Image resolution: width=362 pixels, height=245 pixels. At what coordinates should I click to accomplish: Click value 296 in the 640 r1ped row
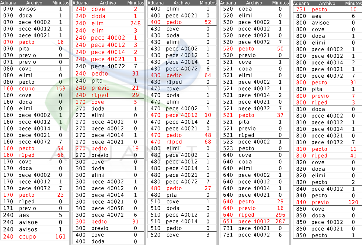[x=280, y=215]
